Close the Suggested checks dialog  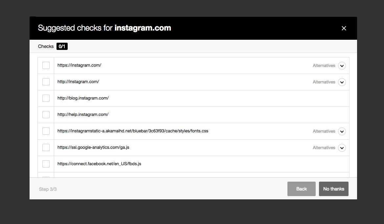pos(344,28)
